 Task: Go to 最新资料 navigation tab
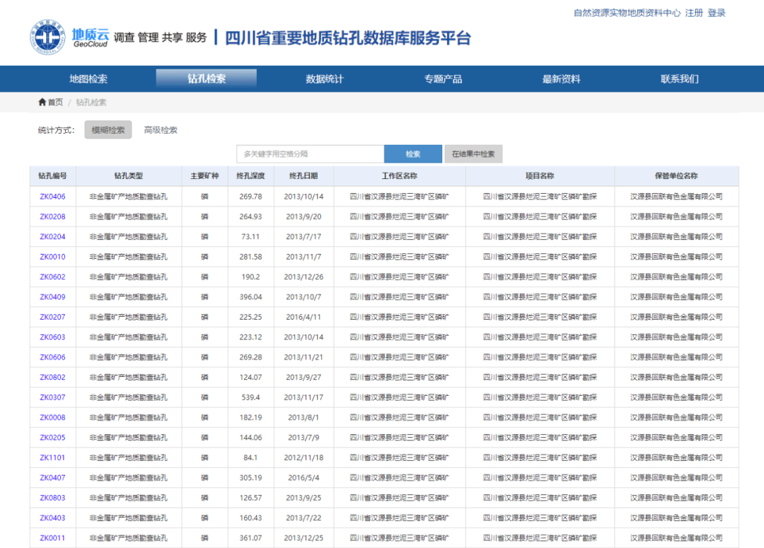pos(561,78)
